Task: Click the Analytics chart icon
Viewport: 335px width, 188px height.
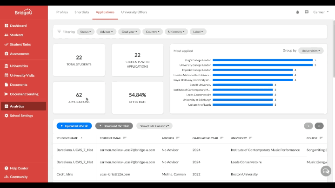Action: [6, 106]
